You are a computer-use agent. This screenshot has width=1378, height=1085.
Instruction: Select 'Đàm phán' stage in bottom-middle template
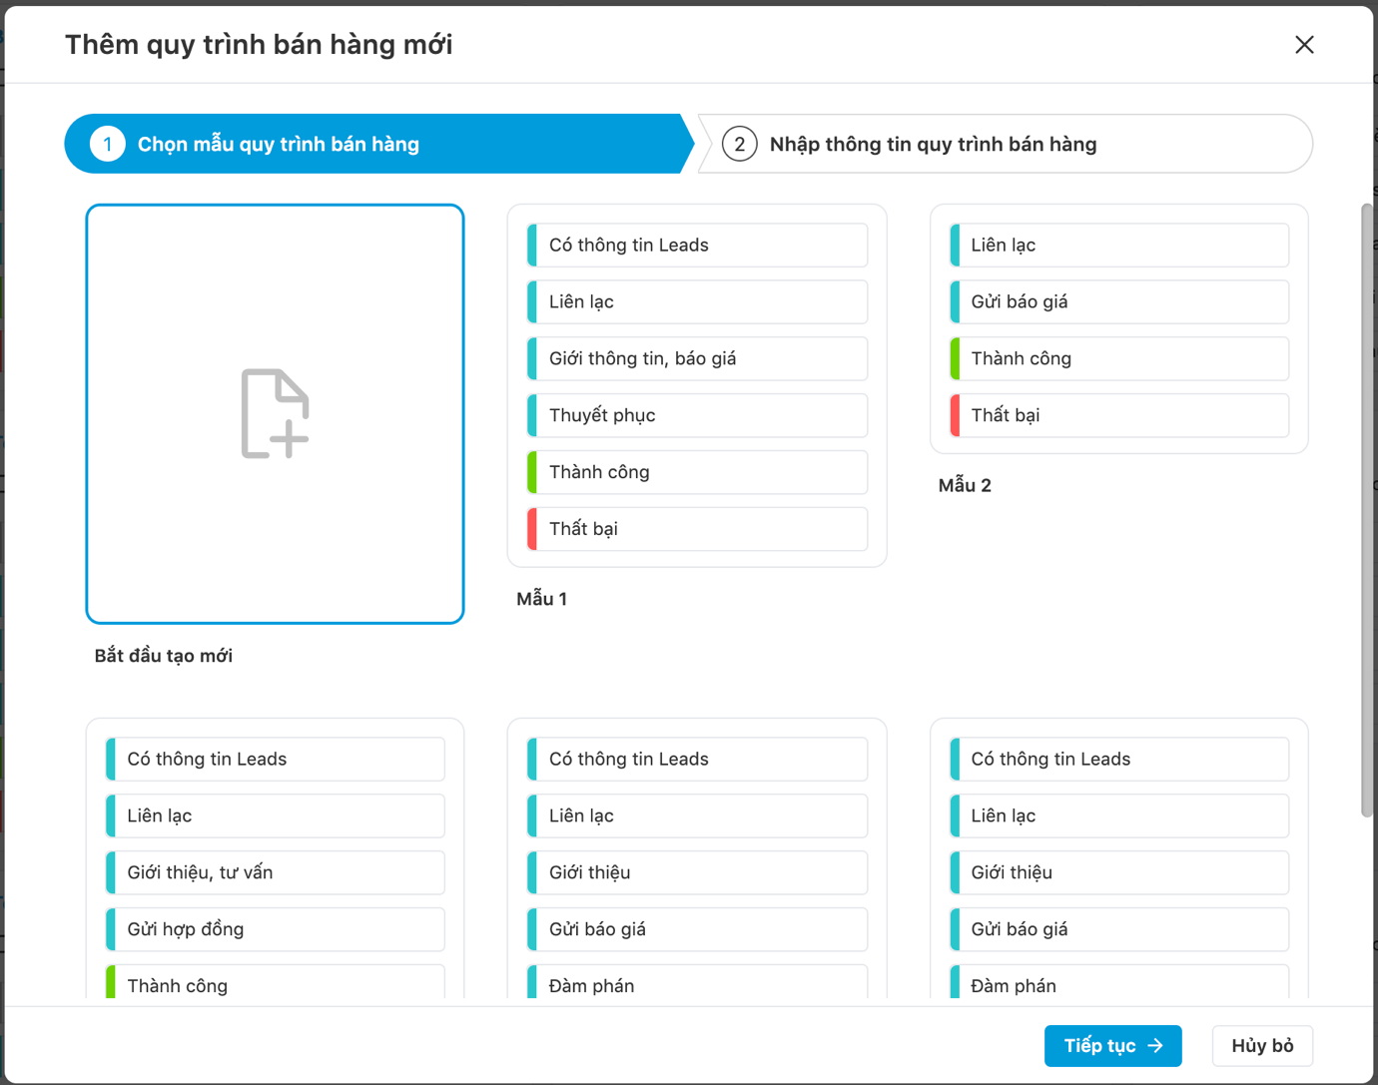695,985
